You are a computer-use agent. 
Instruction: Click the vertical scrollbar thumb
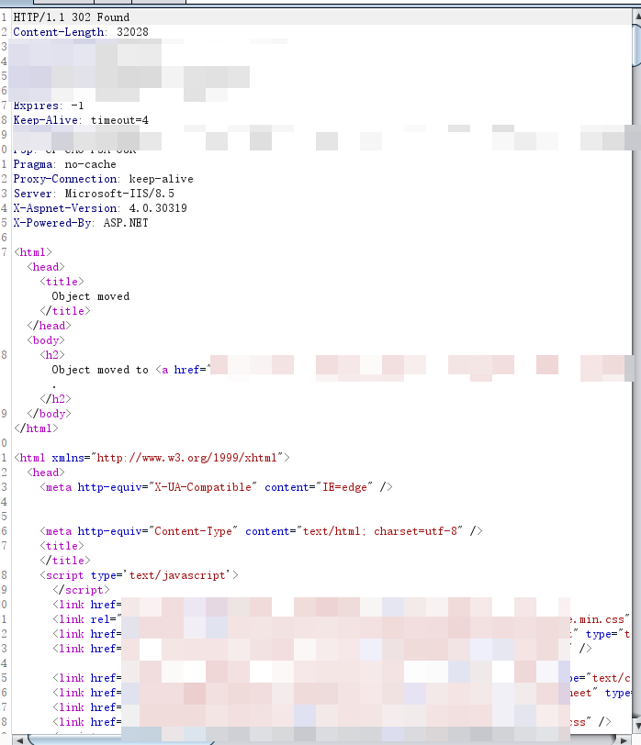(x=636, y=44)
